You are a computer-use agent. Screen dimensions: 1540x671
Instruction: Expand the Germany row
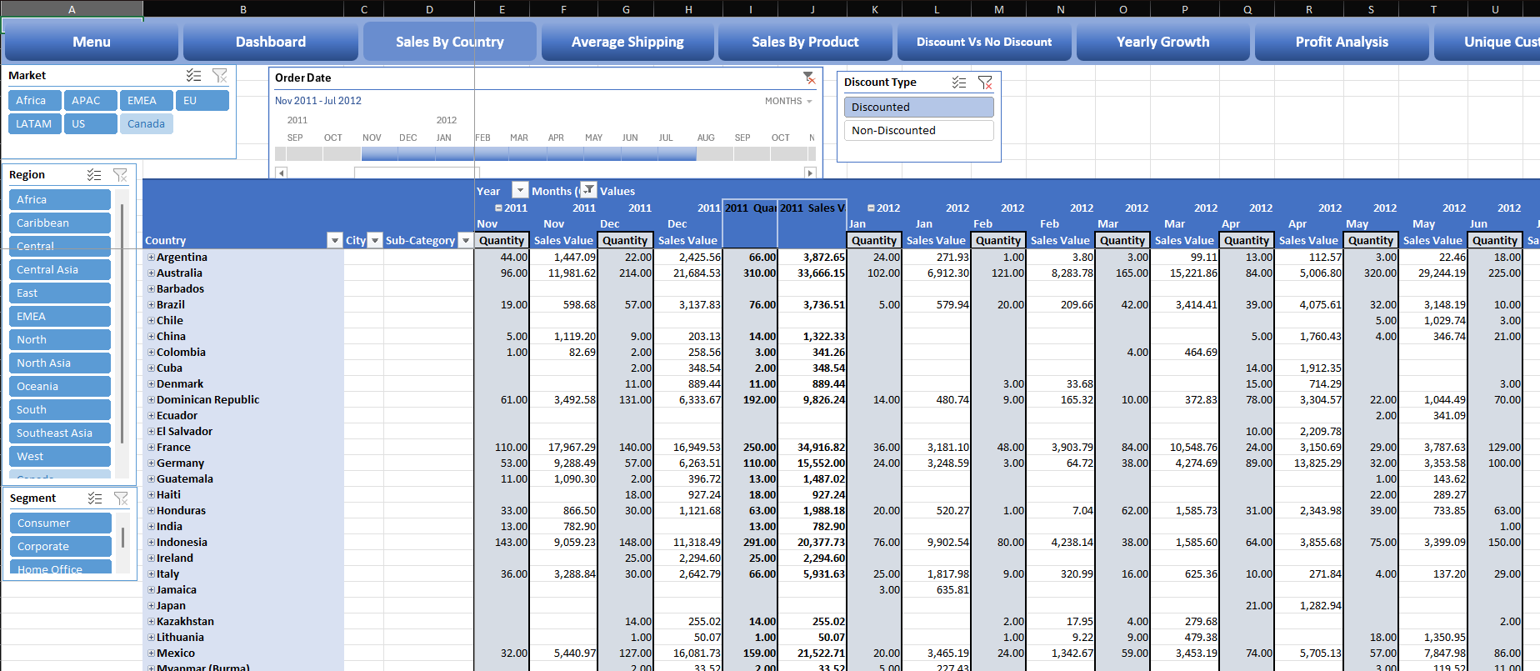(152, 463)
